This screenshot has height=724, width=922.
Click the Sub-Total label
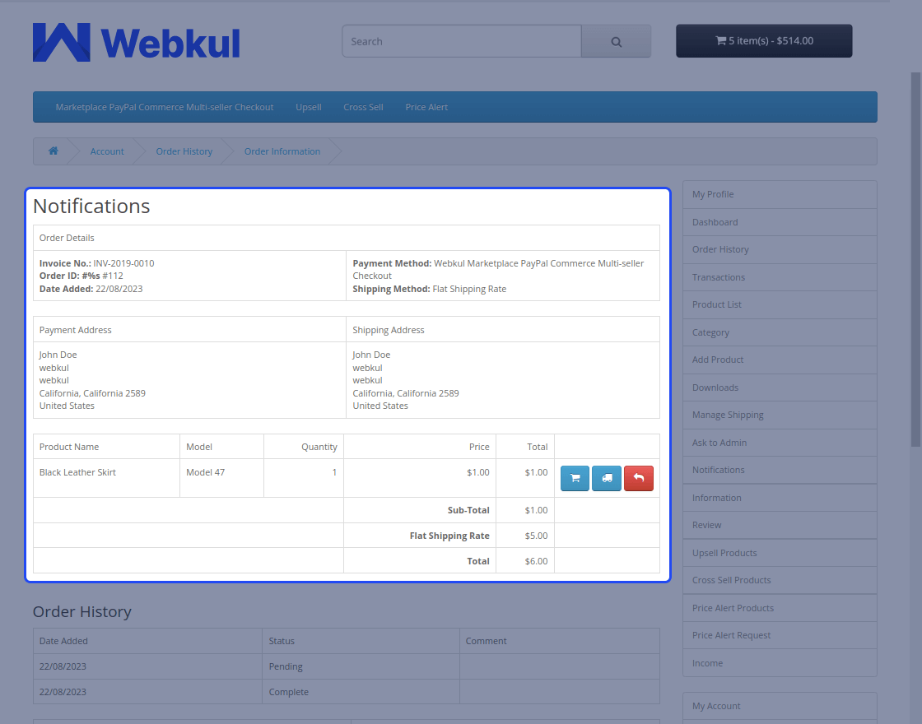point(468,510)
